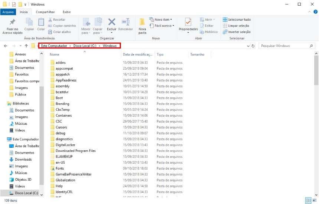Click the Renomear icon

point(126,22)
